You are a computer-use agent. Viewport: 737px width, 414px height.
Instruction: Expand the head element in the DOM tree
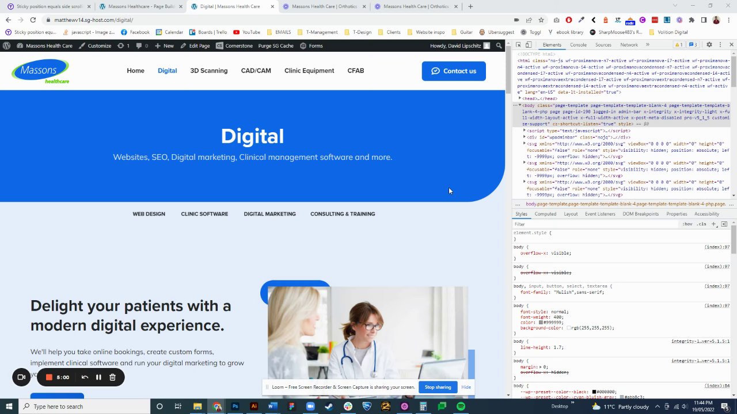(520, 98)
